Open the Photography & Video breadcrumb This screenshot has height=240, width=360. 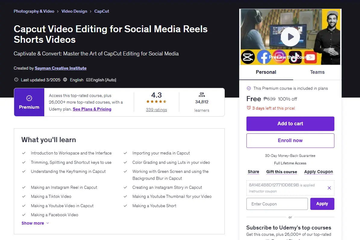pos(34,11)
